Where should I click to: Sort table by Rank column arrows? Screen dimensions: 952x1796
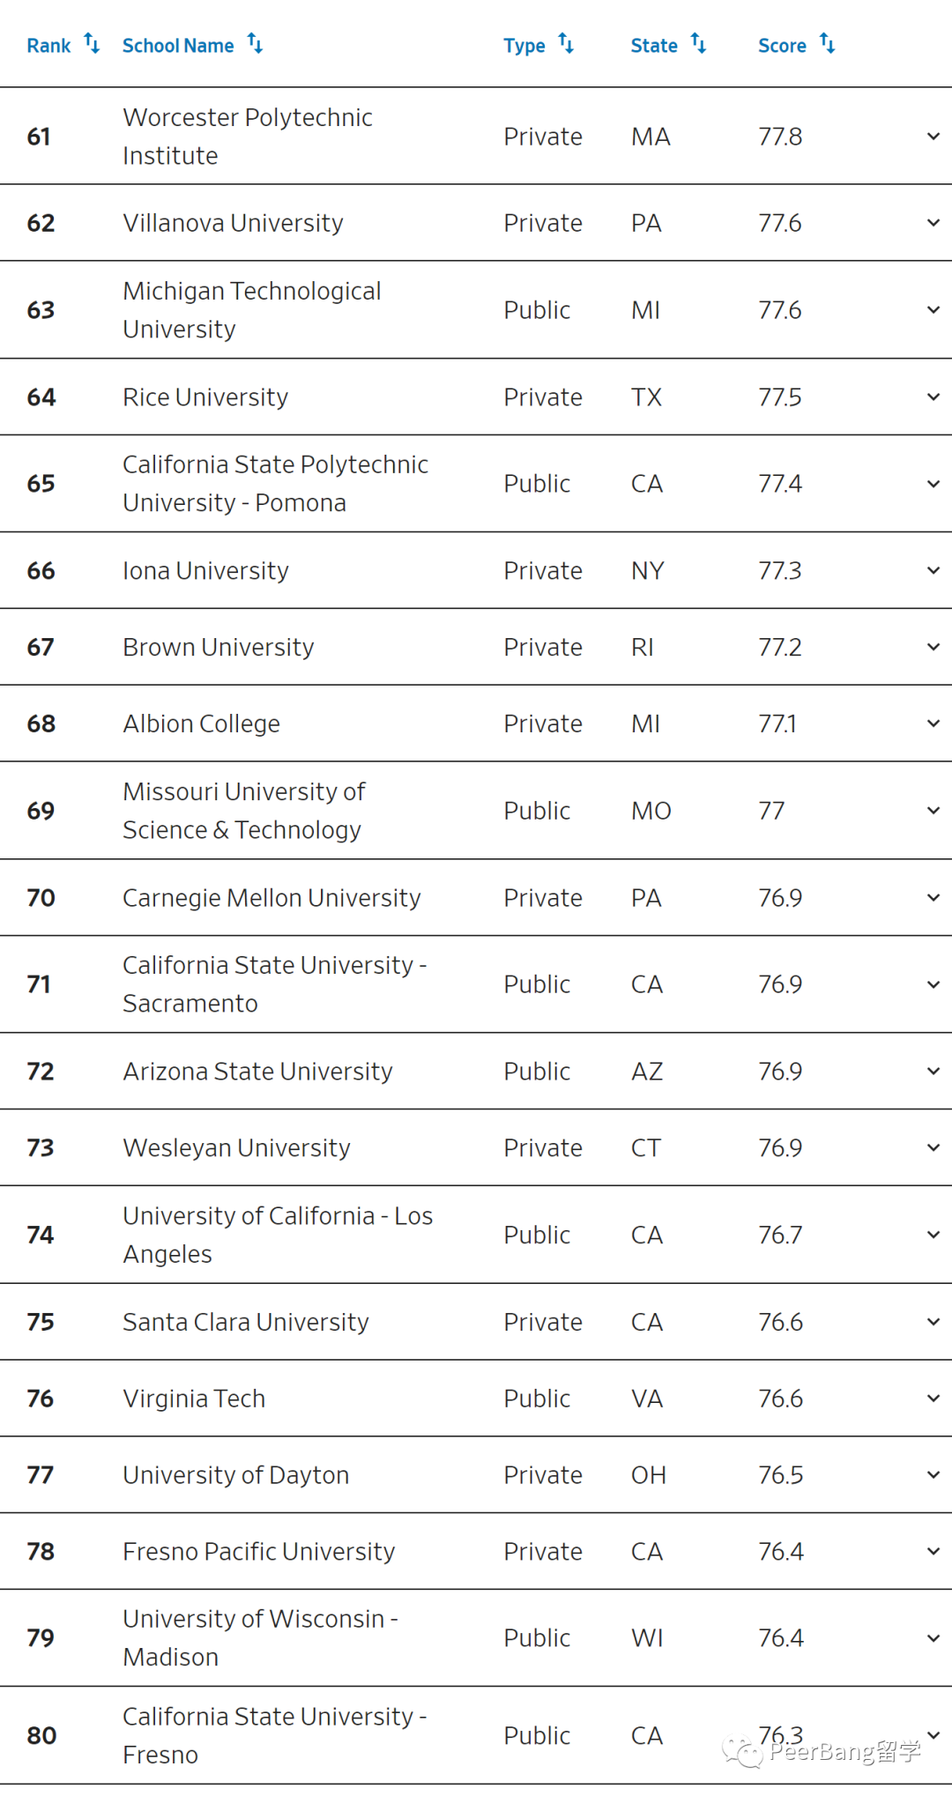click(92, 43)
